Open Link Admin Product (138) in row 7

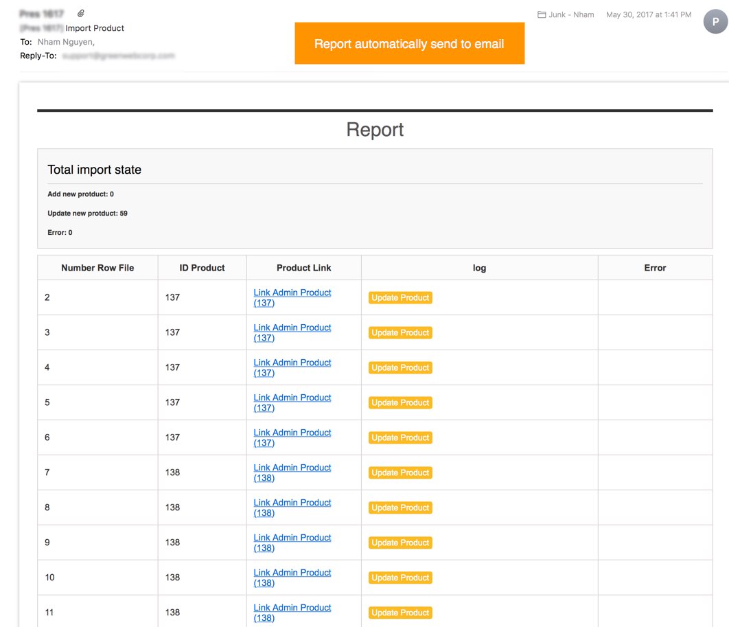point(292,472)
